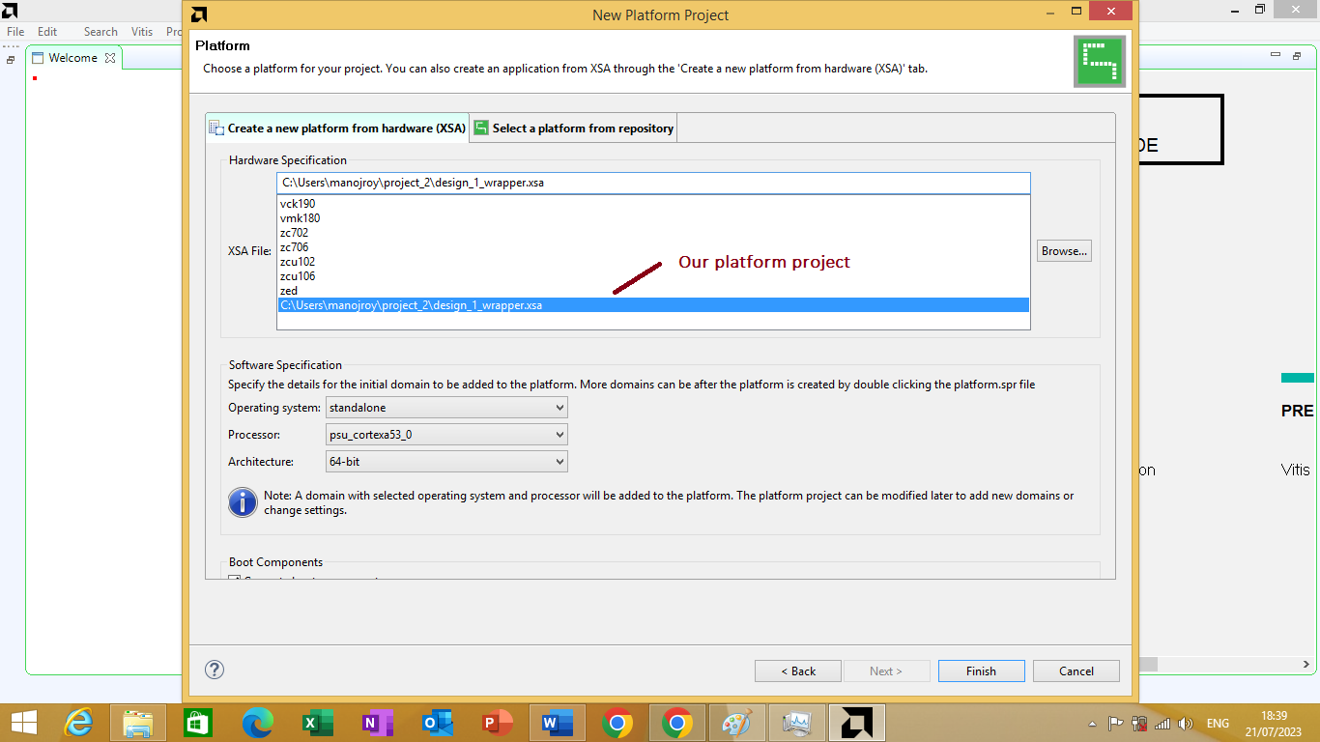This screenshot has width=1320, height=742.
Task: Open the Vitis menu in the menu bar
Action: (x=142, y=32)
